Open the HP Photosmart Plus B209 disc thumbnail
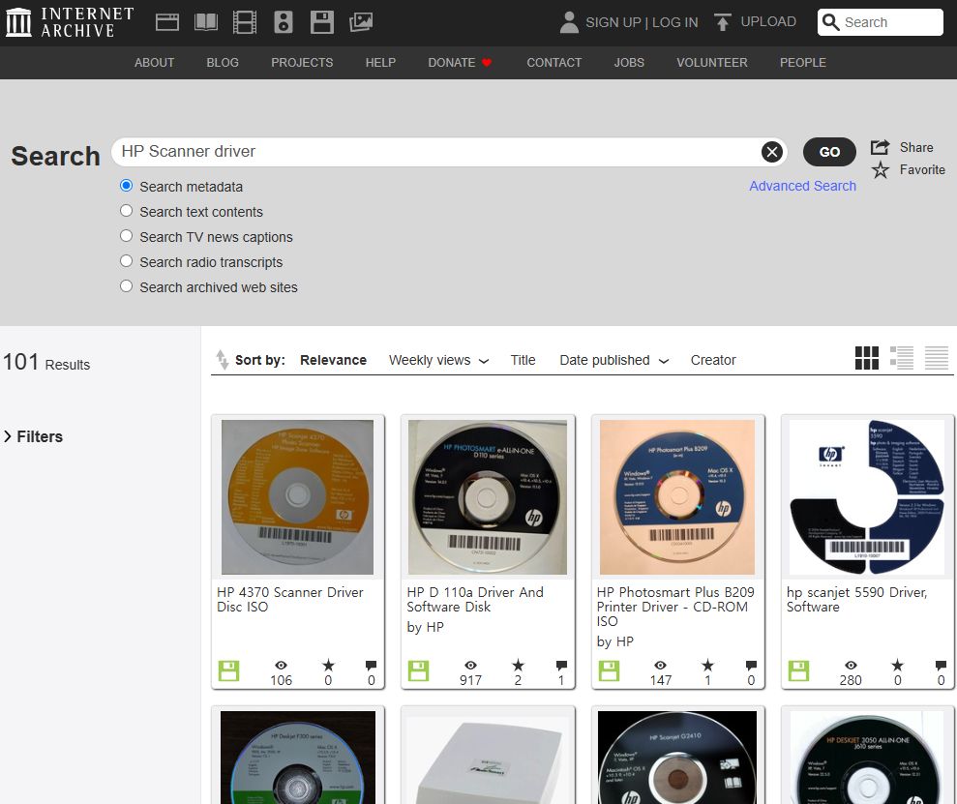Image resolution: width=957 pixels, height=804 pixels. [x=677, y=497]
